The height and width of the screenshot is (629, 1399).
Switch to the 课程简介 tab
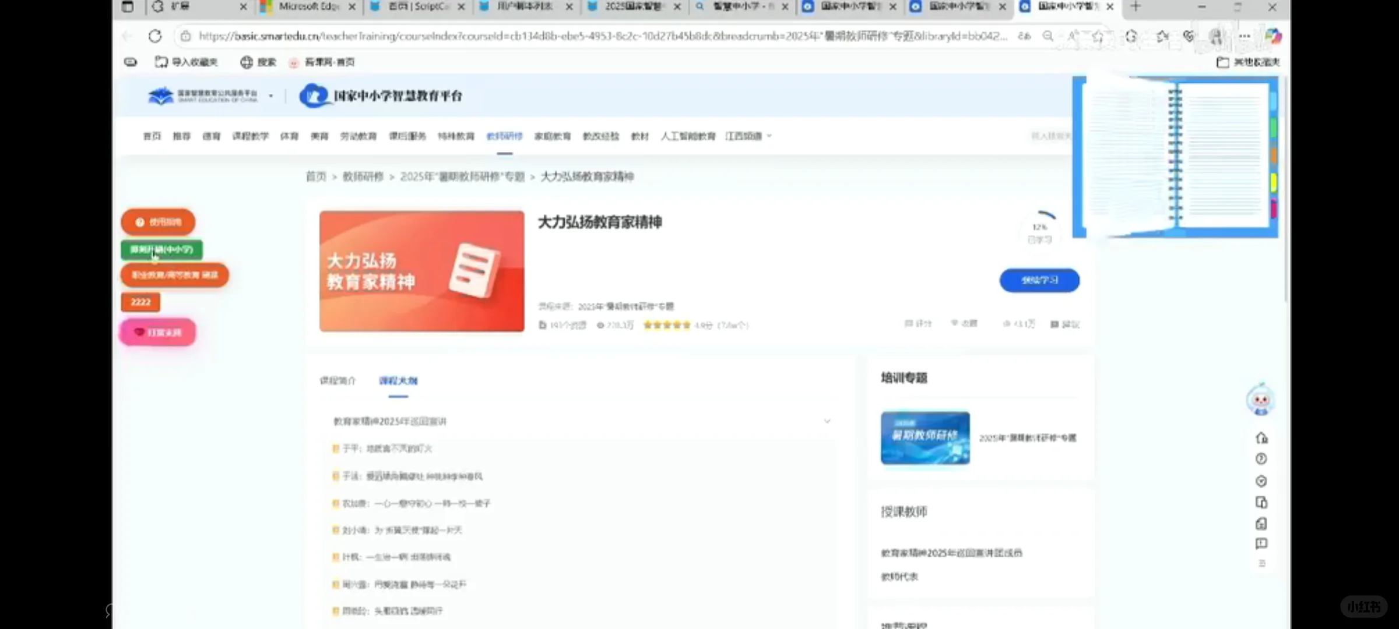pyautogui.click(x=337, y=381)
